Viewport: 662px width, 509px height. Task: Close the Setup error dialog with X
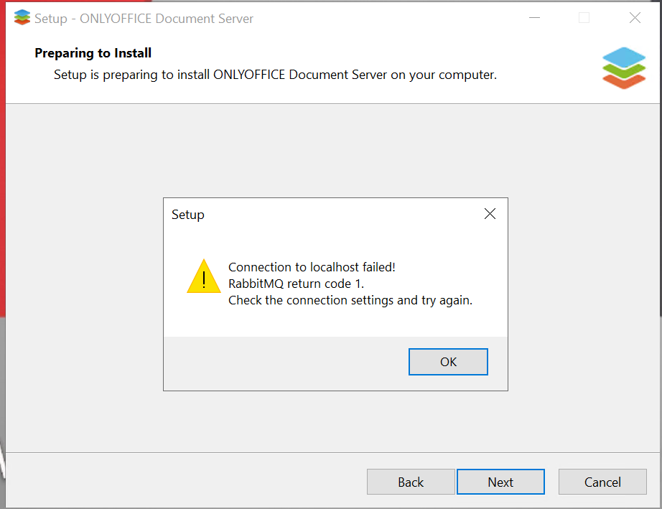point(490,214)
